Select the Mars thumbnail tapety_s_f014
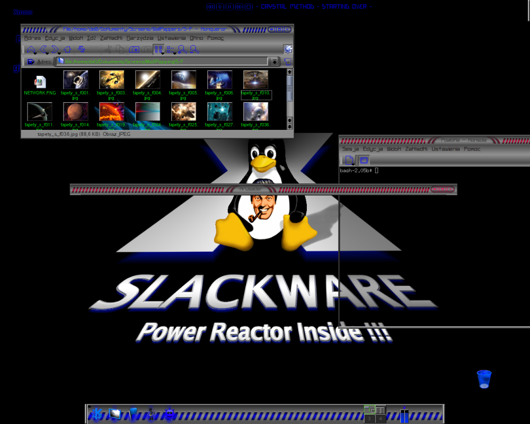This screenshot has width=530, height=424. coord(76,112)
